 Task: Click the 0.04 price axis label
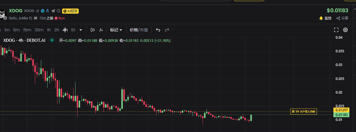click(x=339, y=37)
